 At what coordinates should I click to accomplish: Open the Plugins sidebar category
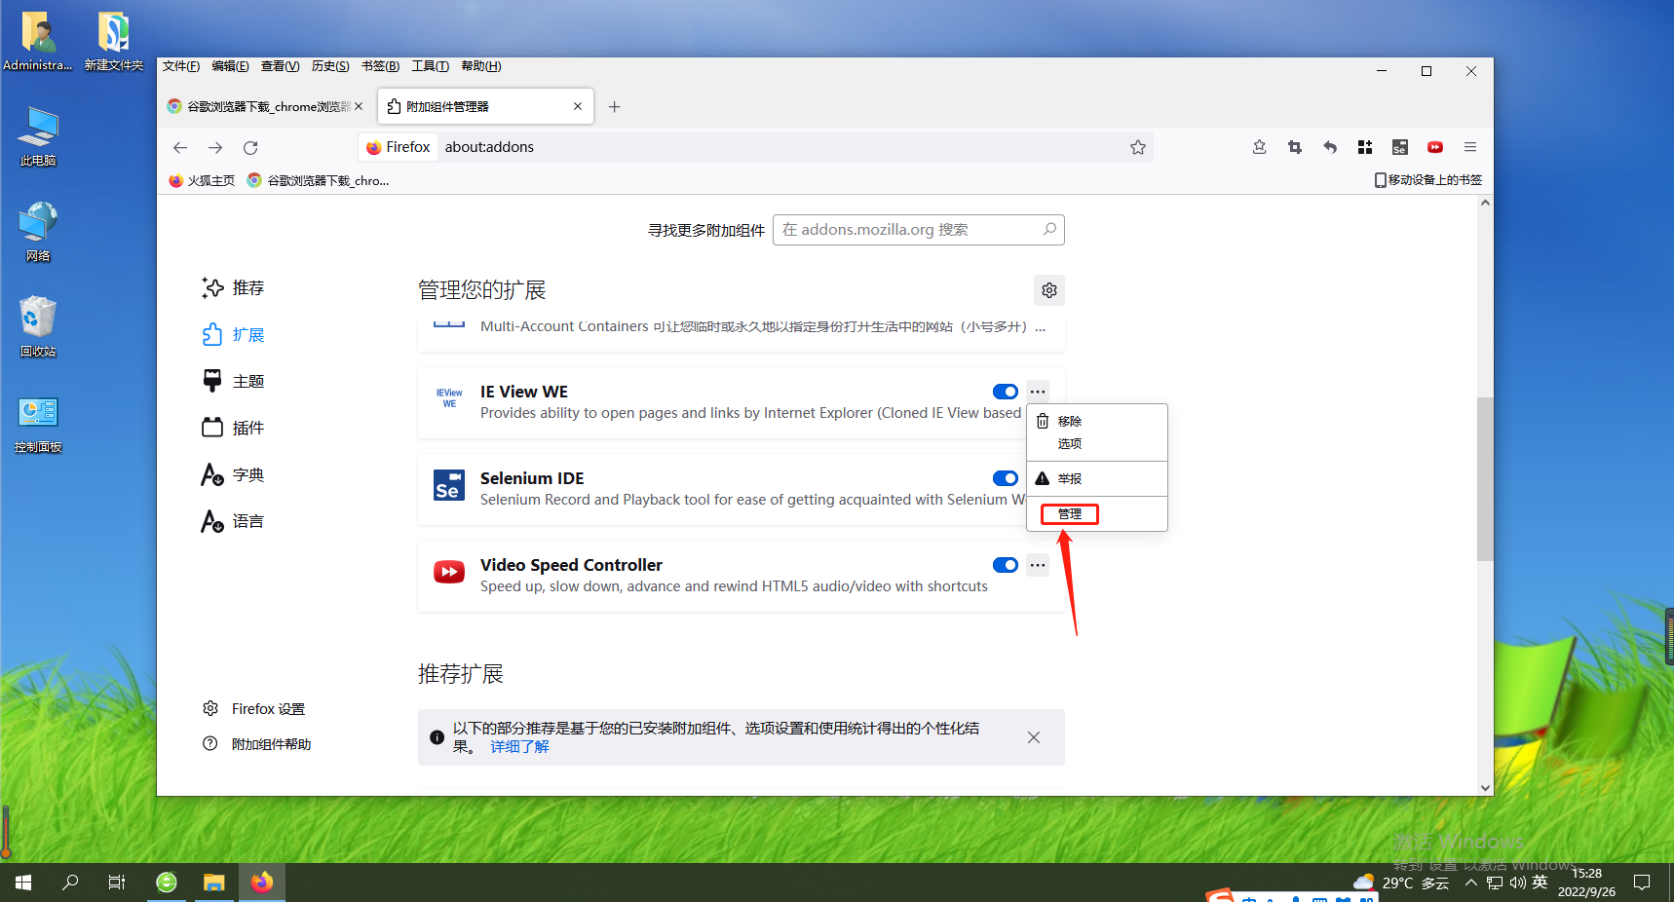[234, 429]
